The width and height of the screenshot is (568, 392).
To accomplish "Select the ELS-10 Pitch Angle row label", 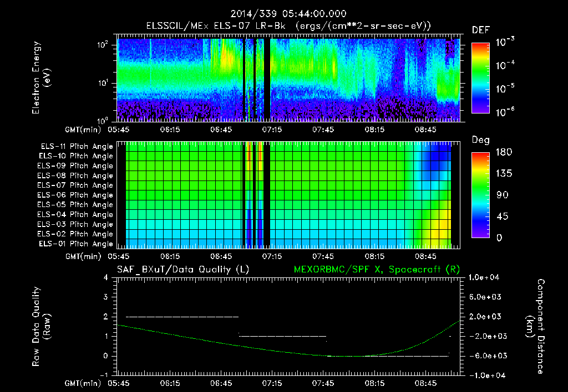I will 76,156.
